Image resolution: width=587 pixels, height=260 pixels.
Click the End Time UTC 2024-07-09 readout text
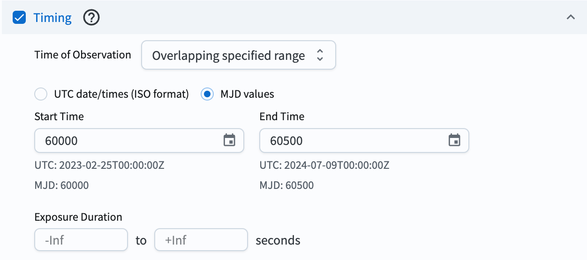coord(324,165)
